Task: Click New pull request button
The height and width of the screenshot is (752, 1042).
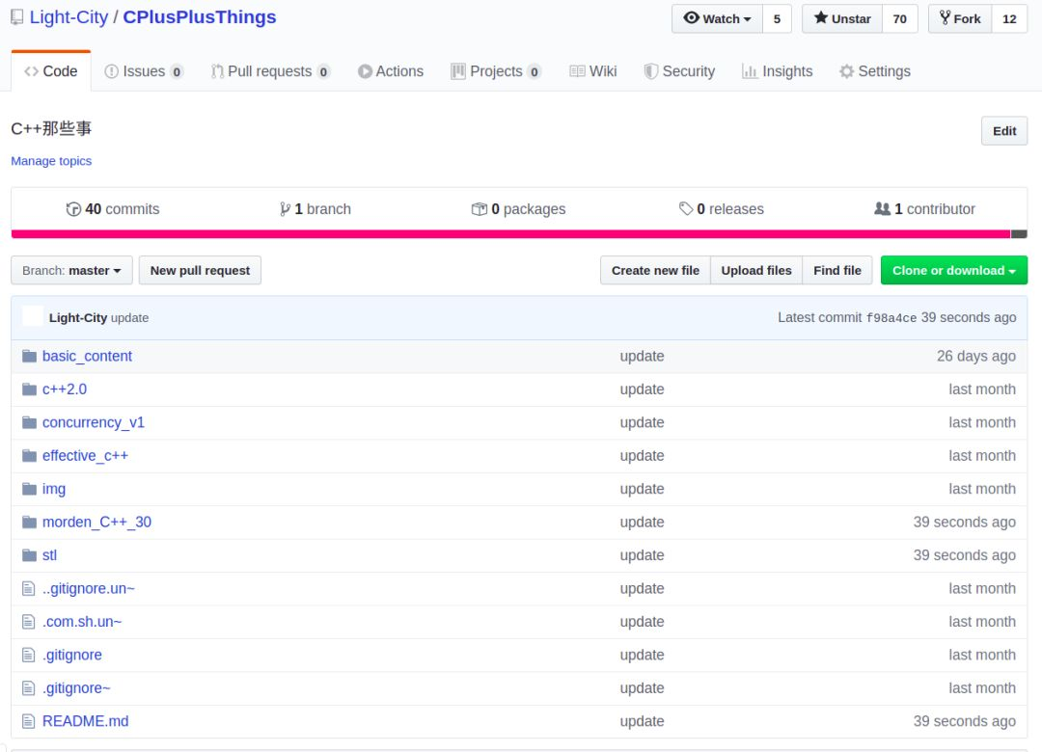Action: pos(200,270)
